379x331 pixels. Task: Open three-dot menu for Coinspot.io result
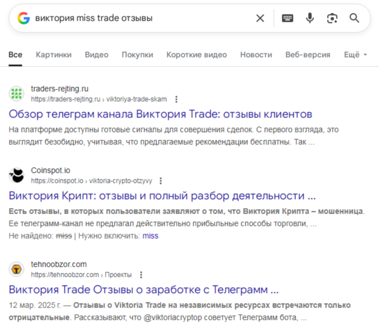(160, 181)
